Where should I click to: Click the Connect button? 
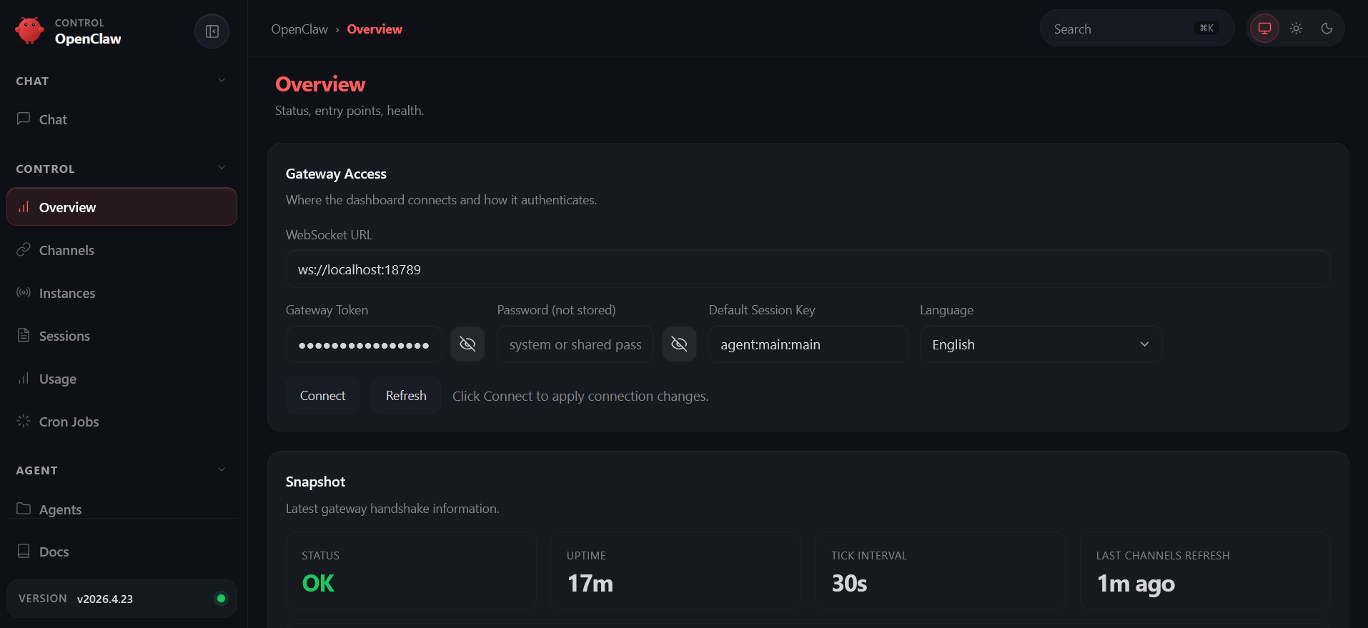(322, 395)
